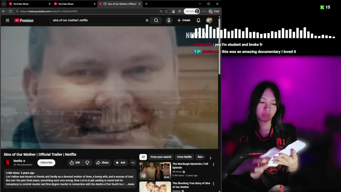Viewport: 341px width, 192px height.
Task: Click the 48 Hours channel name
Action: pos(177,172)
